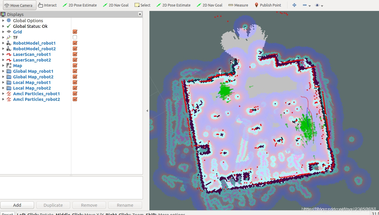The height and width of the screenshot is (215, 379).
Task: Uncheck RobotModel_robot1 visibility
Action: point(75,43)
